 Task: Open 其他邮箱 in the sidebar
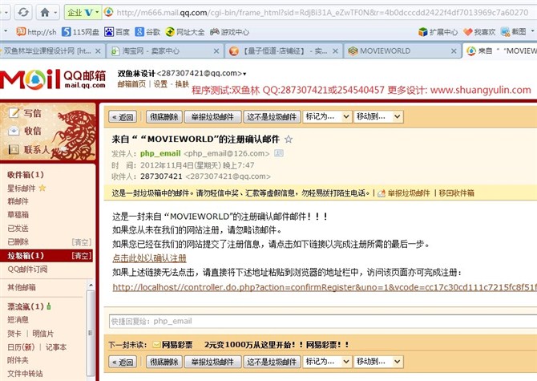click(x=21, y=287)
